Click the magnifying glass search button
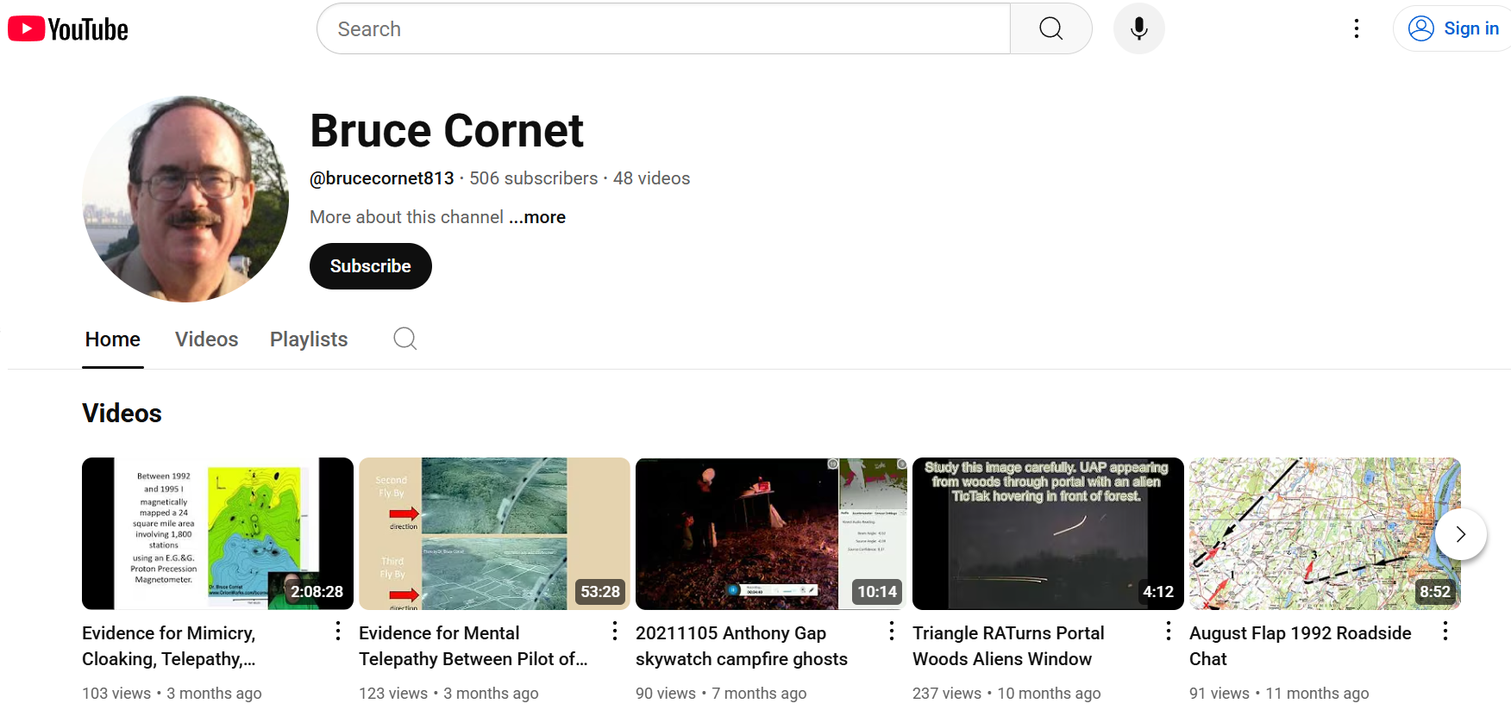 (1050, 29)
